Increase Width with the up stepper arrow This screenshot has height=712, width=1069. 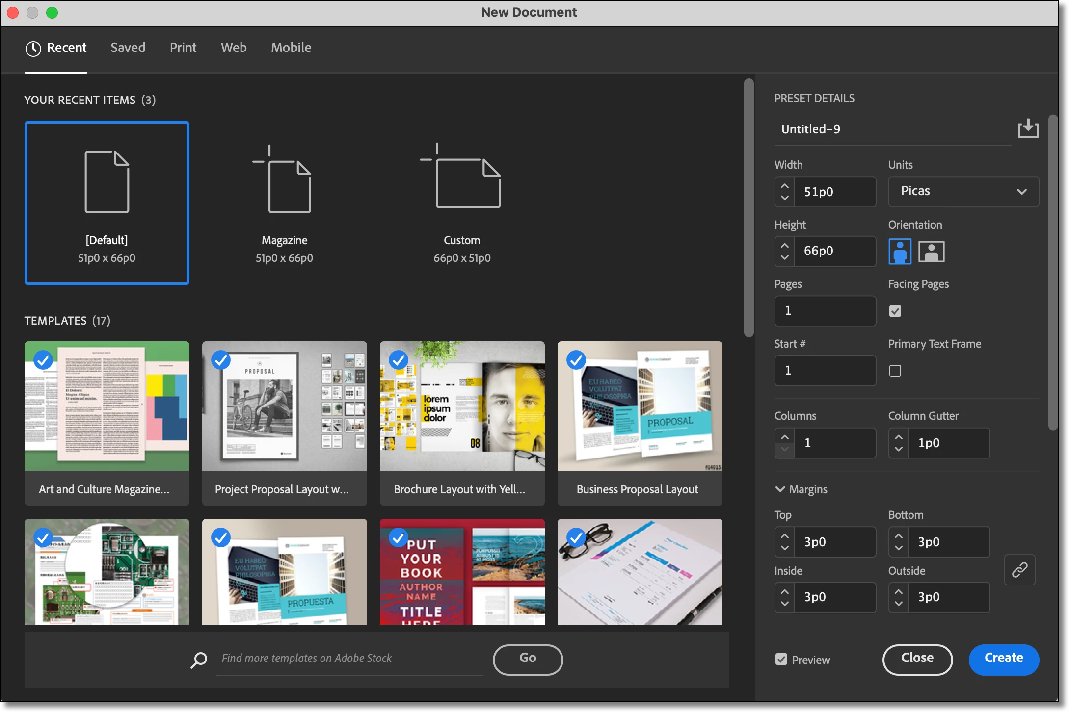pos(784,186)
